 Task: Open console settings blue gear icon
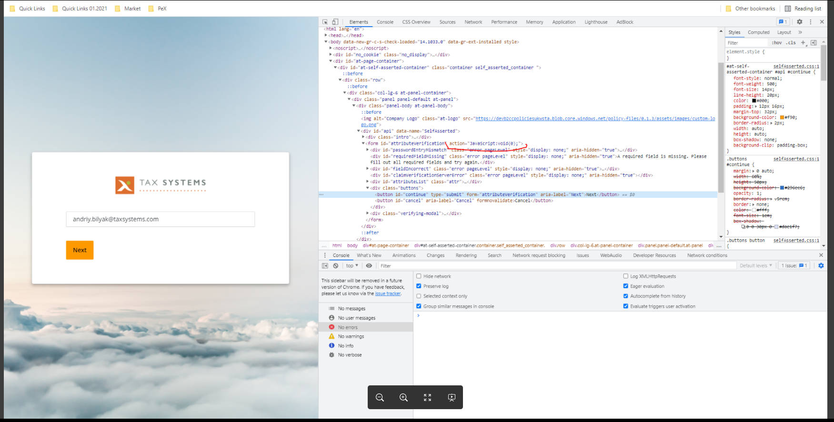[821, 266]
